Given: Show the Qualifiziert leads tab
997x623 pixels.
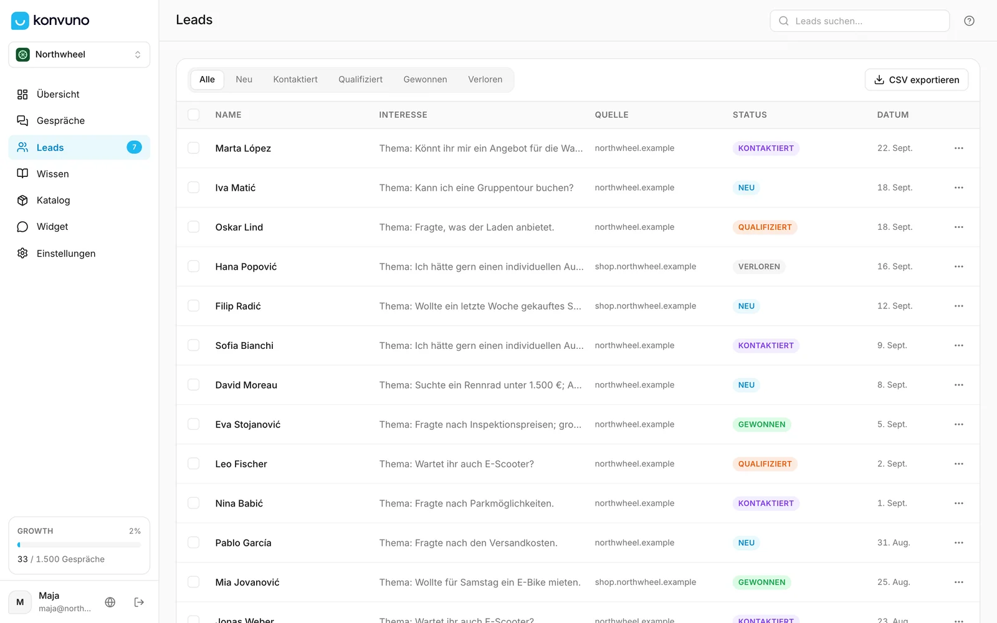Looking at the screenshot, I should 361,80.
